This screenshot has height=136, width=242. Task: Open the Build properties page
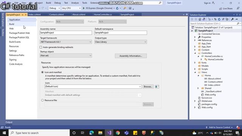point(12,24)
